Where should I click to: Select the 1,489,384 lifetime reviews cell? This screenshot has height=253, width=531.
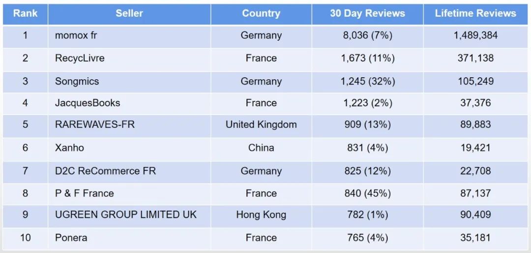pos(475,35)
